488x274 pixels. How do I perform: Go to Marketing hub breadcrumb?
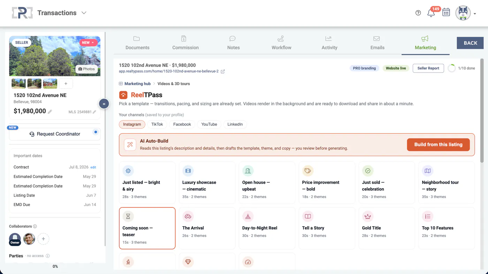(x=137, y=84)
